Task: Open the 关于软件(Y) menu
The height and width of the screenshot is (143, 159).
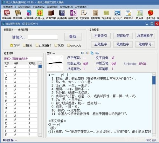Action: 81,7
